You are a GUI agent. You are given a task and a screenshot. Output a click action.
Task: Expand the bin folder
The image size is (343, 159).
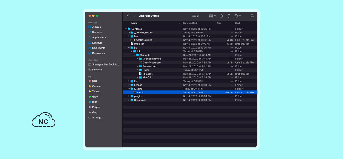pos(129,36)
